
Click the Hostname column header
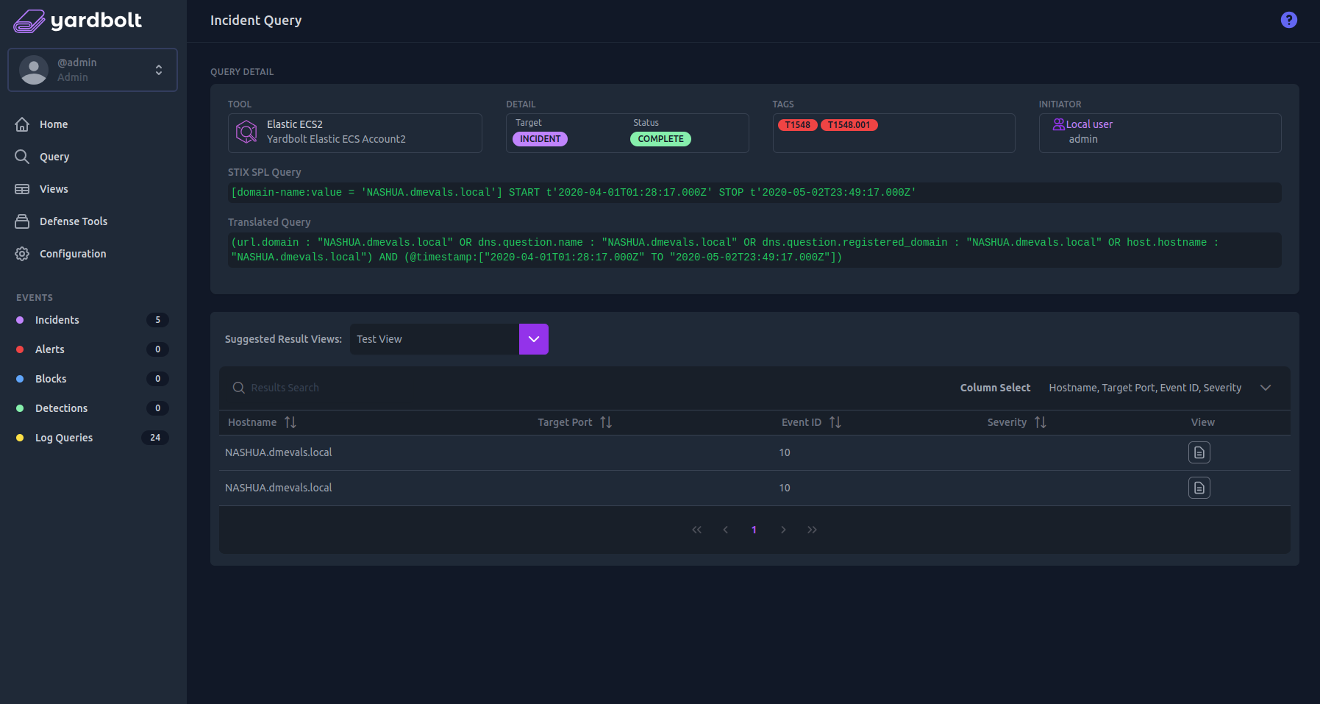coord(252,422)
